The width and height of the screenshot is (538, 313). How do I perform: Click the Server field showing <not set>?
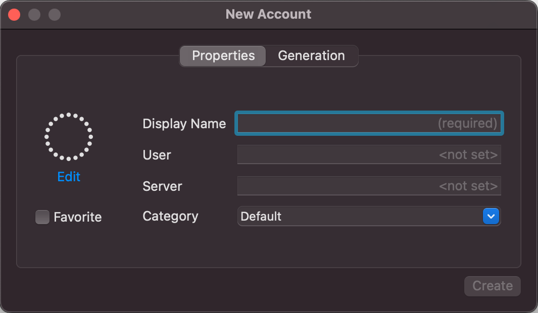click(x=369, y=186)
